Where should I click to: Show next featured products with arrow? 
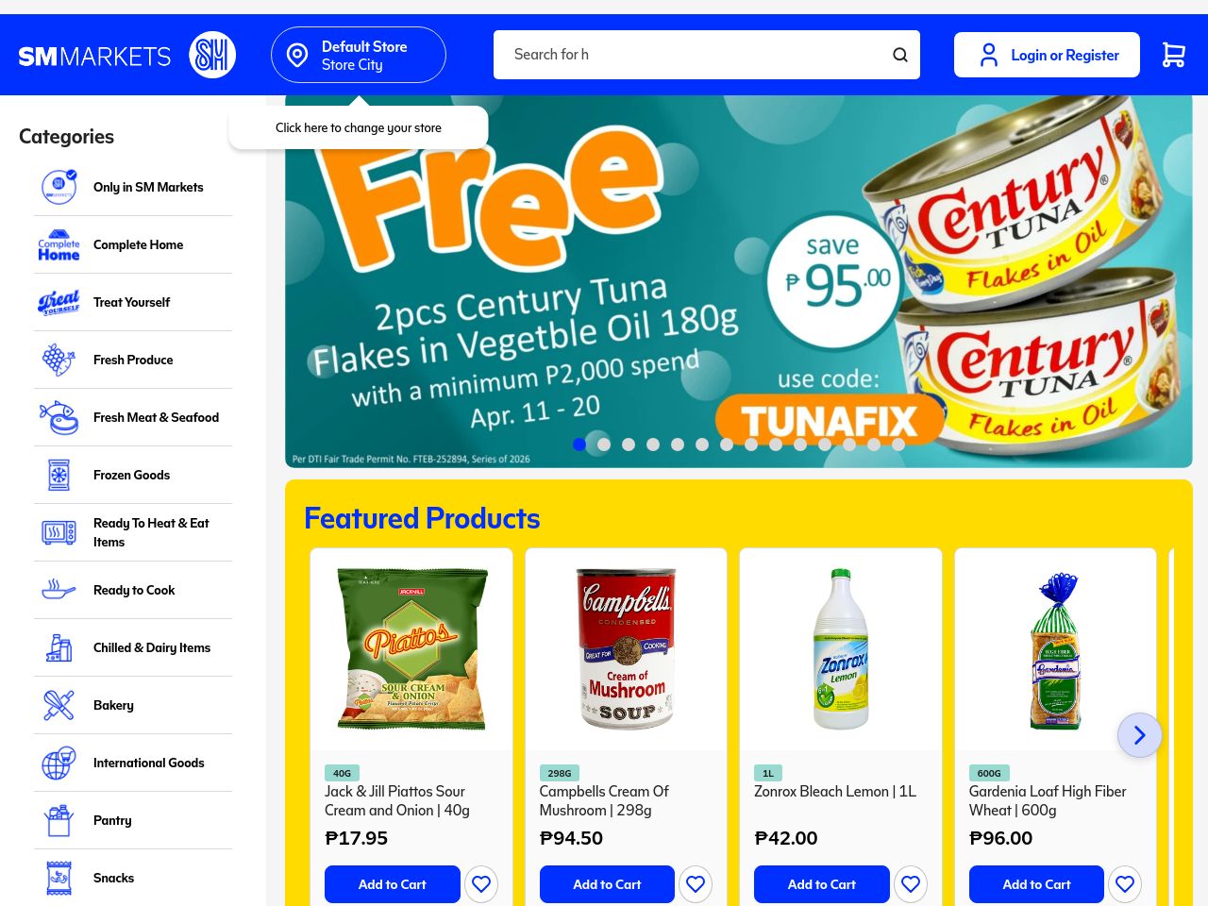[x=1139, y=735]
